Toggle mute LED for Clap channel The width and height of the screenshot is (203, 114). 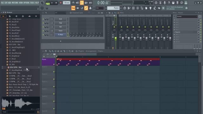click(43, 23)
